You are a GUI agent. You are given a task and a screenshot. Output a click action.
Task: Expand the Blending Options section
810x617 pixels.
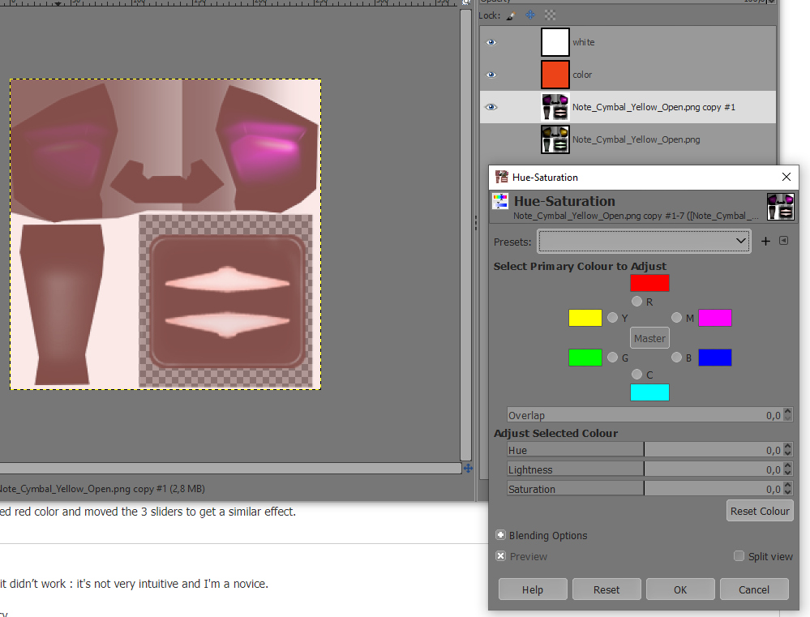pyautogui.click(x=501, y=535)
